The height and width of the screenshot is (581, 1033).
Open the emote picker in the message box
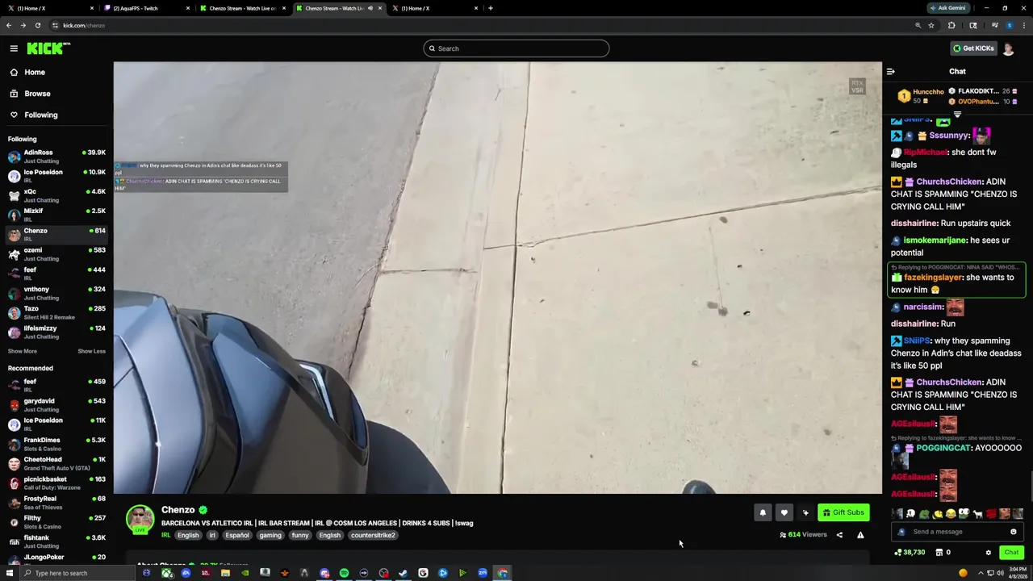(1014, 532)
